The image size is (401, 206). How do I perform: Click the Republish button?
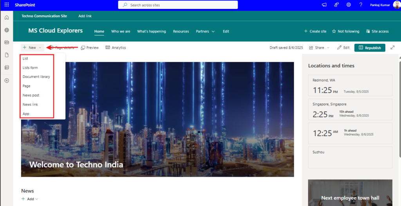point(370,48)
